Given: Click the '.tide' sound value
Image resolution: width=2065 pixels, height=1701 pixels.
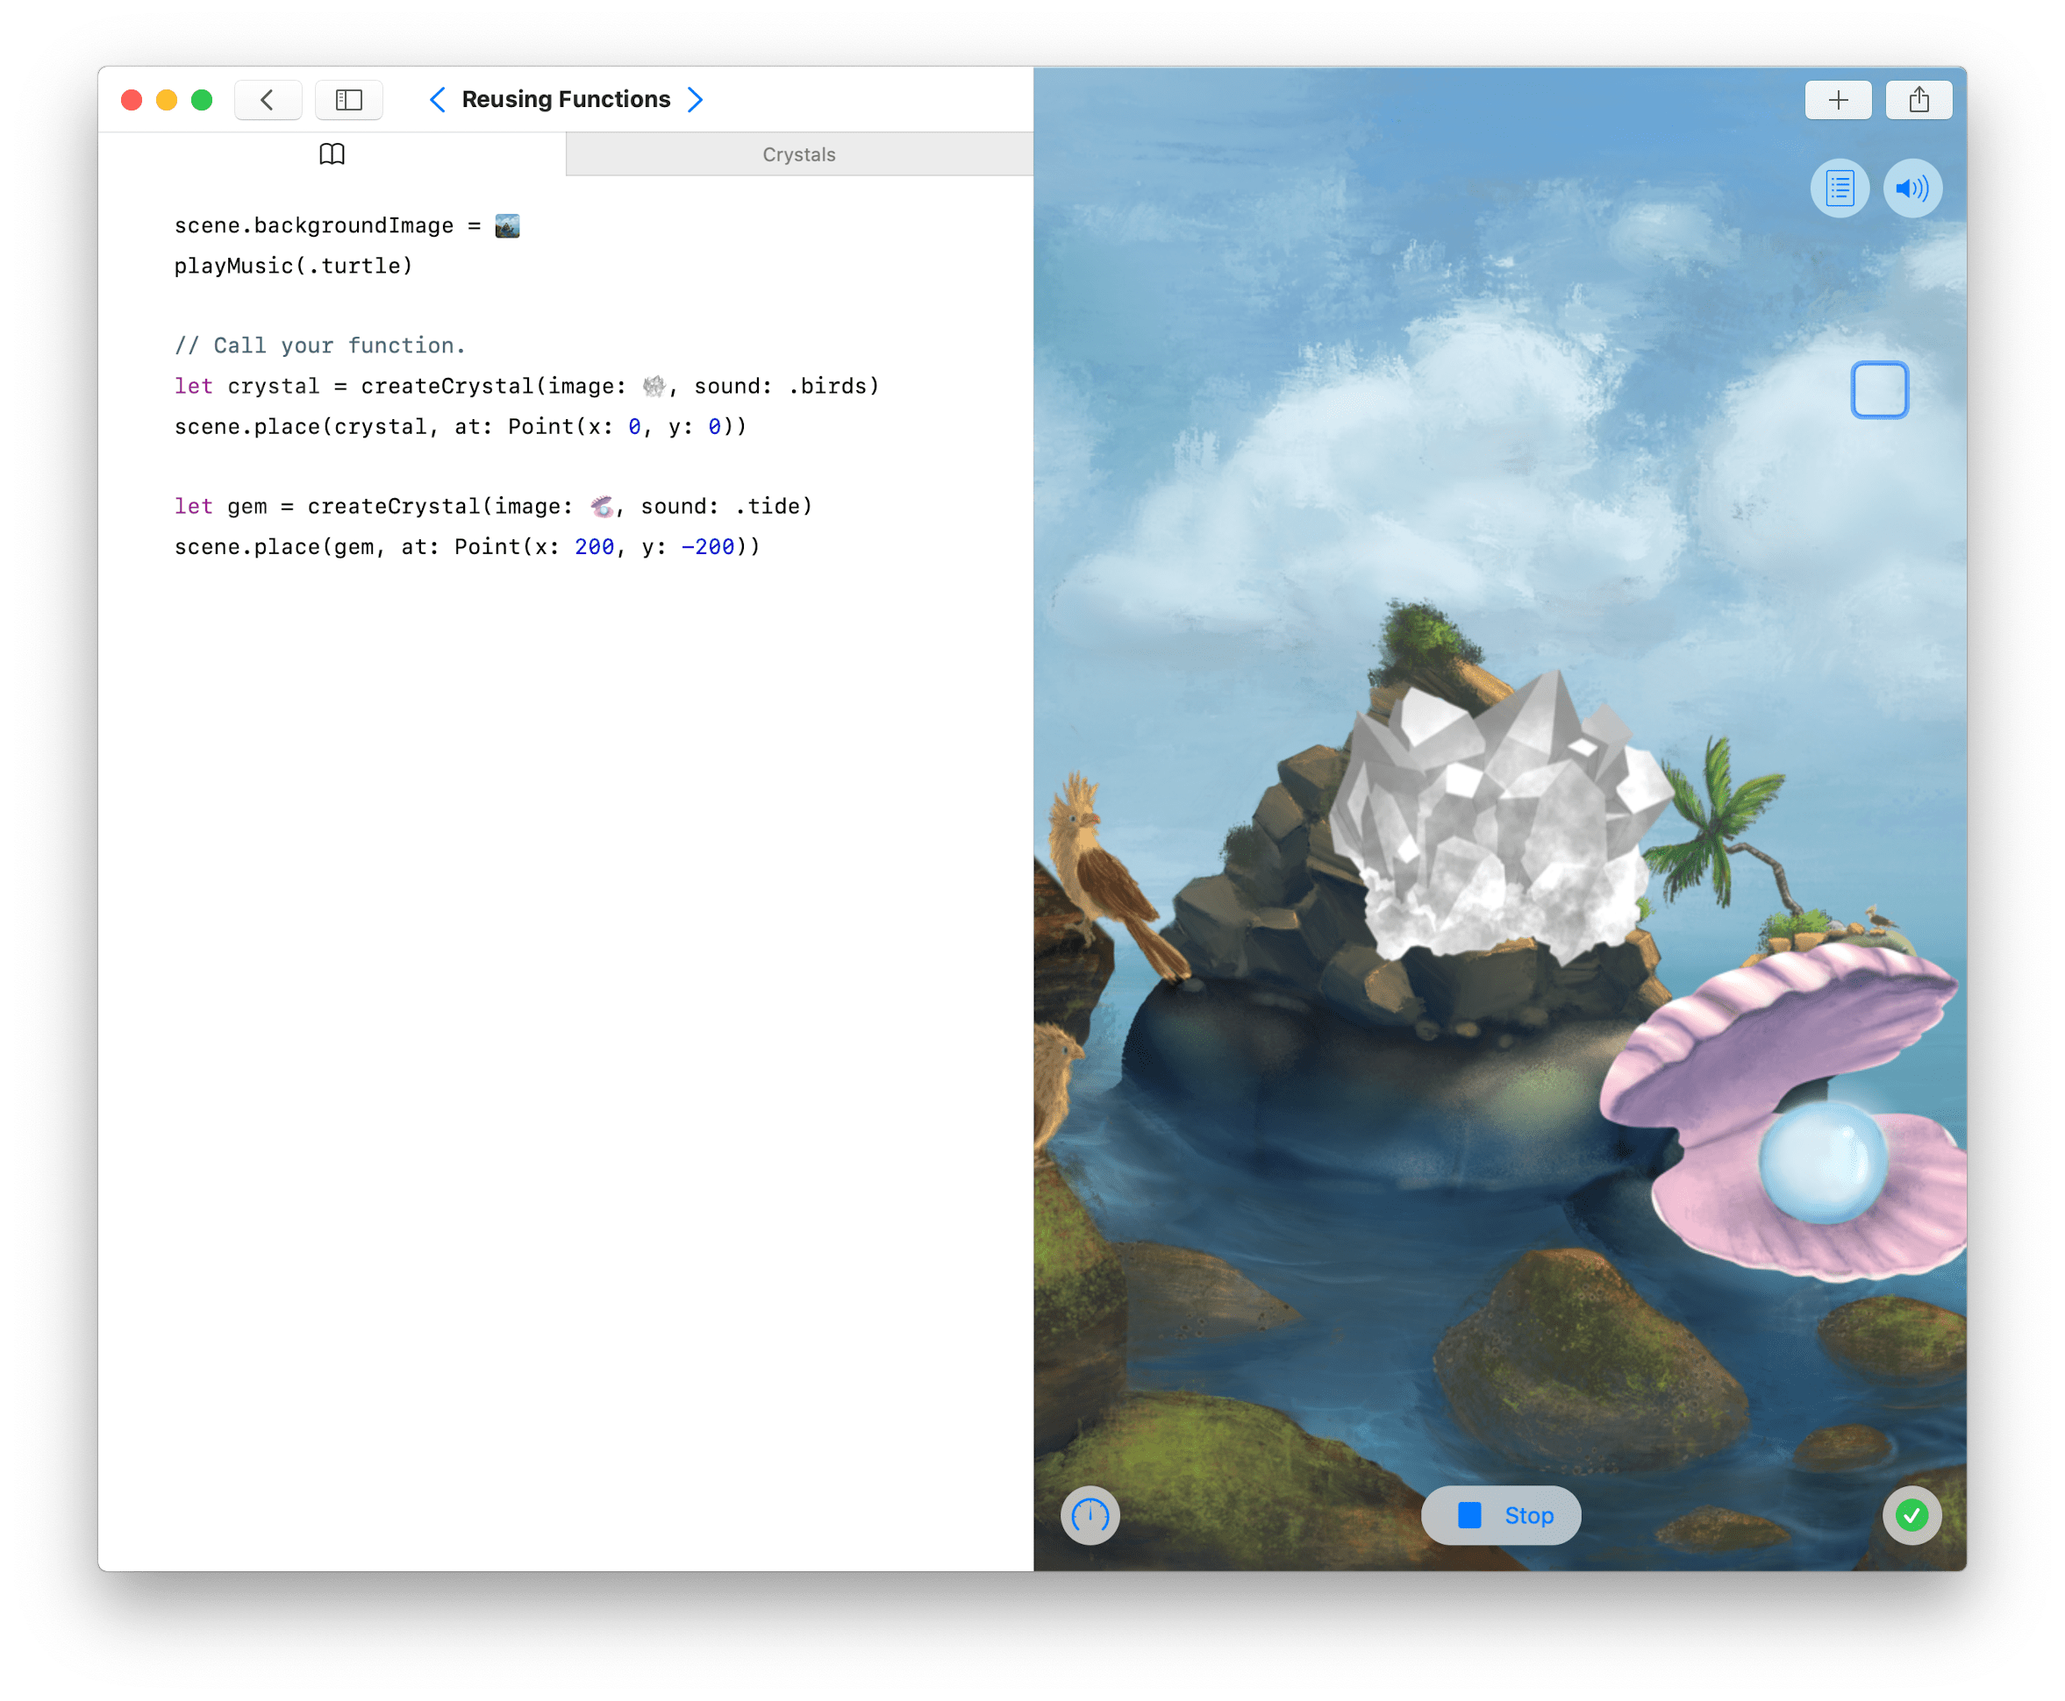Looking at the screenshot, I should pyautogui.click(x=768, y=507).
